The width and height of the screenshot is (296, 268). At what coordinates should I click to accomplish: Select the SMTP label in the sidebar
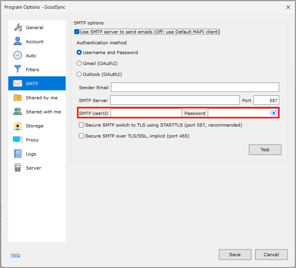tap(32, 84)
